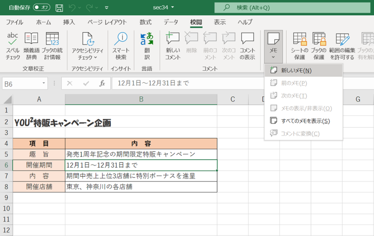Add 新しいコメント new comment
Screen dimensions: 374x236
click(x=173, y=46)
